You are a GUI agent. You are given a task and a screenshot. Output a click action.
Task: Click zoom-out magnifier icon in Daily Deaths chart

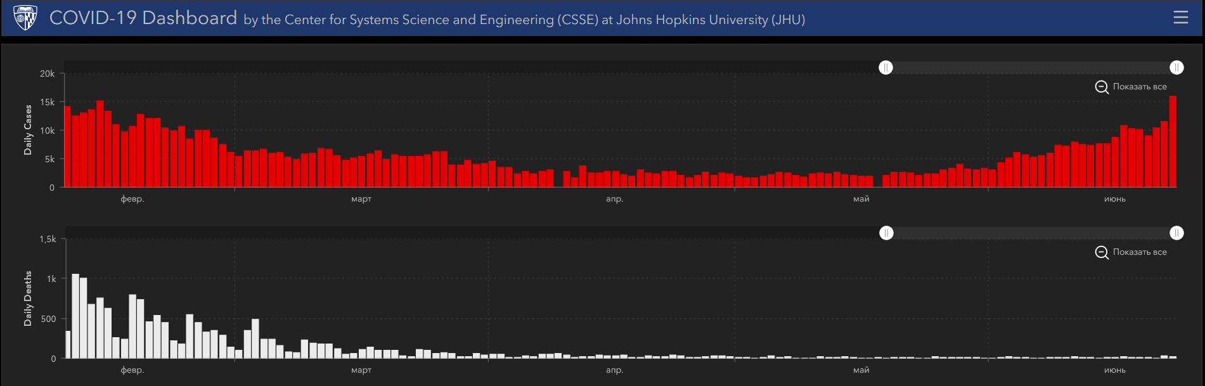(1102, 252)
